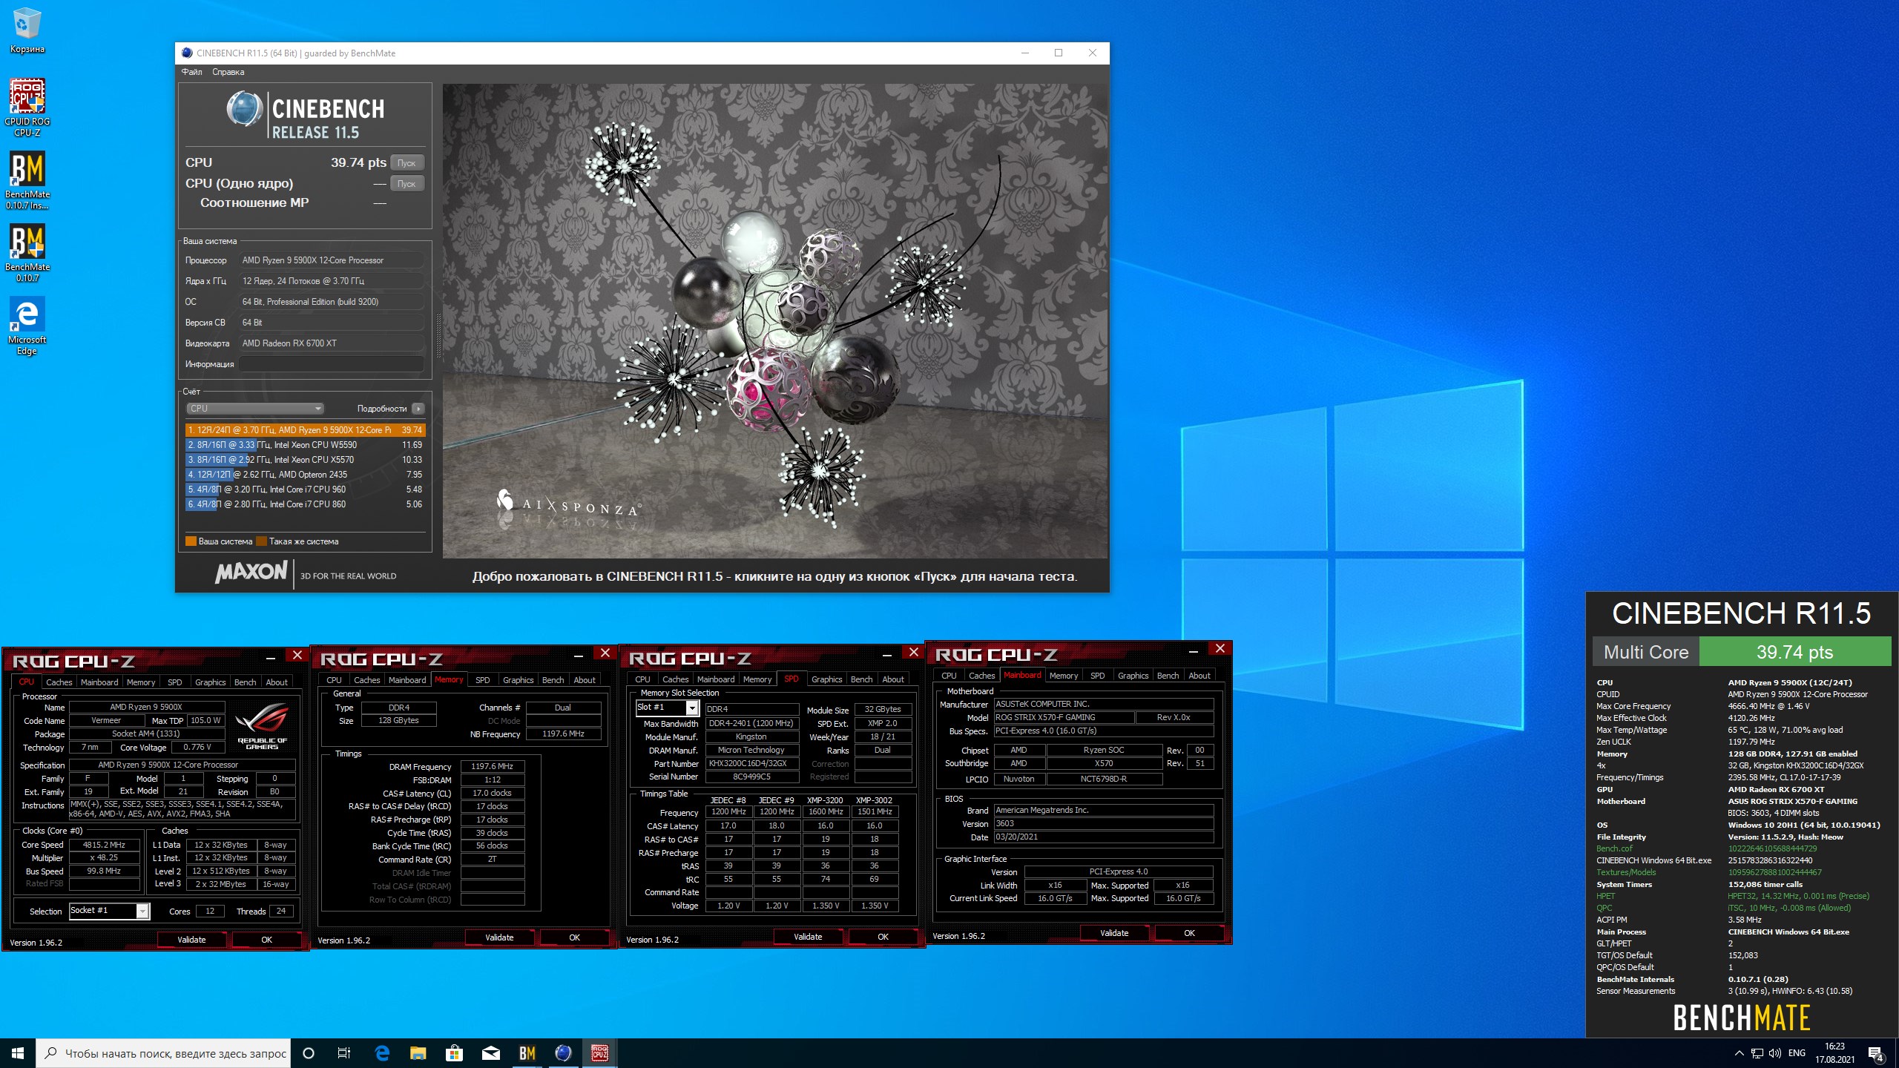Open the volume tray icon
The image size is (1899, 1068).
pos(1774,1053)
